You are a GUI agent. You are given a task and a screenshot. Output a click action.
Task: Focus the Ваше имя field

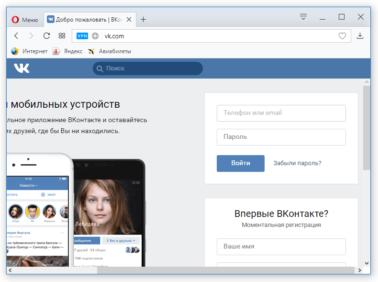click(x=281, y=247)
